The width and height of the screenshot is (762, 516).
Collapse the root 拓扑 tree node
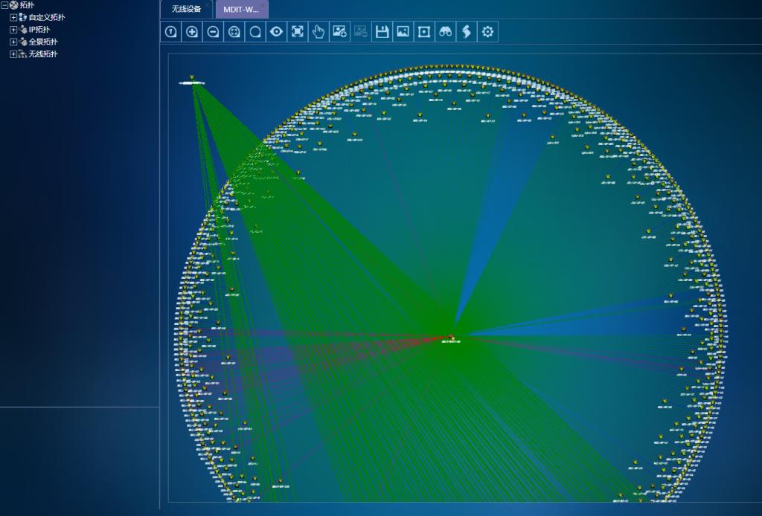point(4,5)
